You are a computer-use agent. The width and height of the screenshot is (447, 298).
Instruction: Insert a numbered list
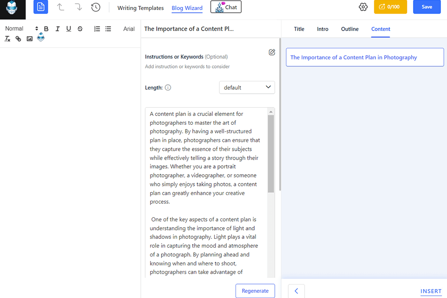[x=97, y=29]
